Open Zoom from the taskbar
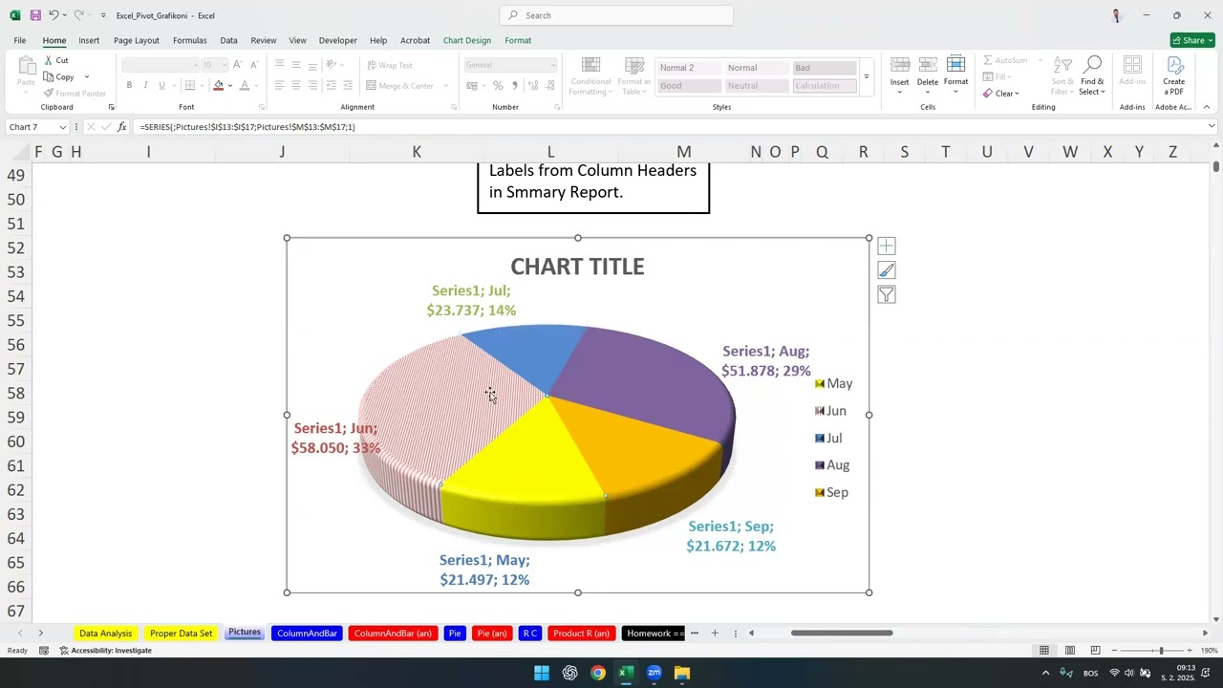Image resolution: width=1223 pixels, height=688 pixels. (x=654, y=673)
